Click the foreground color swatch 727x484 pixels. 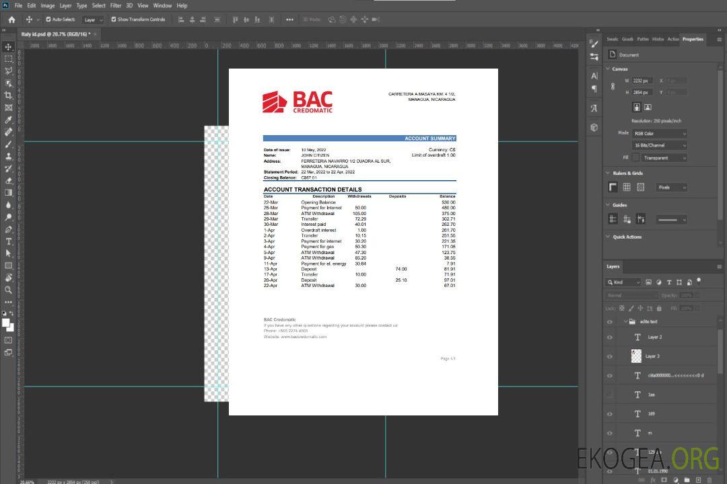pyautogui.click(x=6, y=323)
